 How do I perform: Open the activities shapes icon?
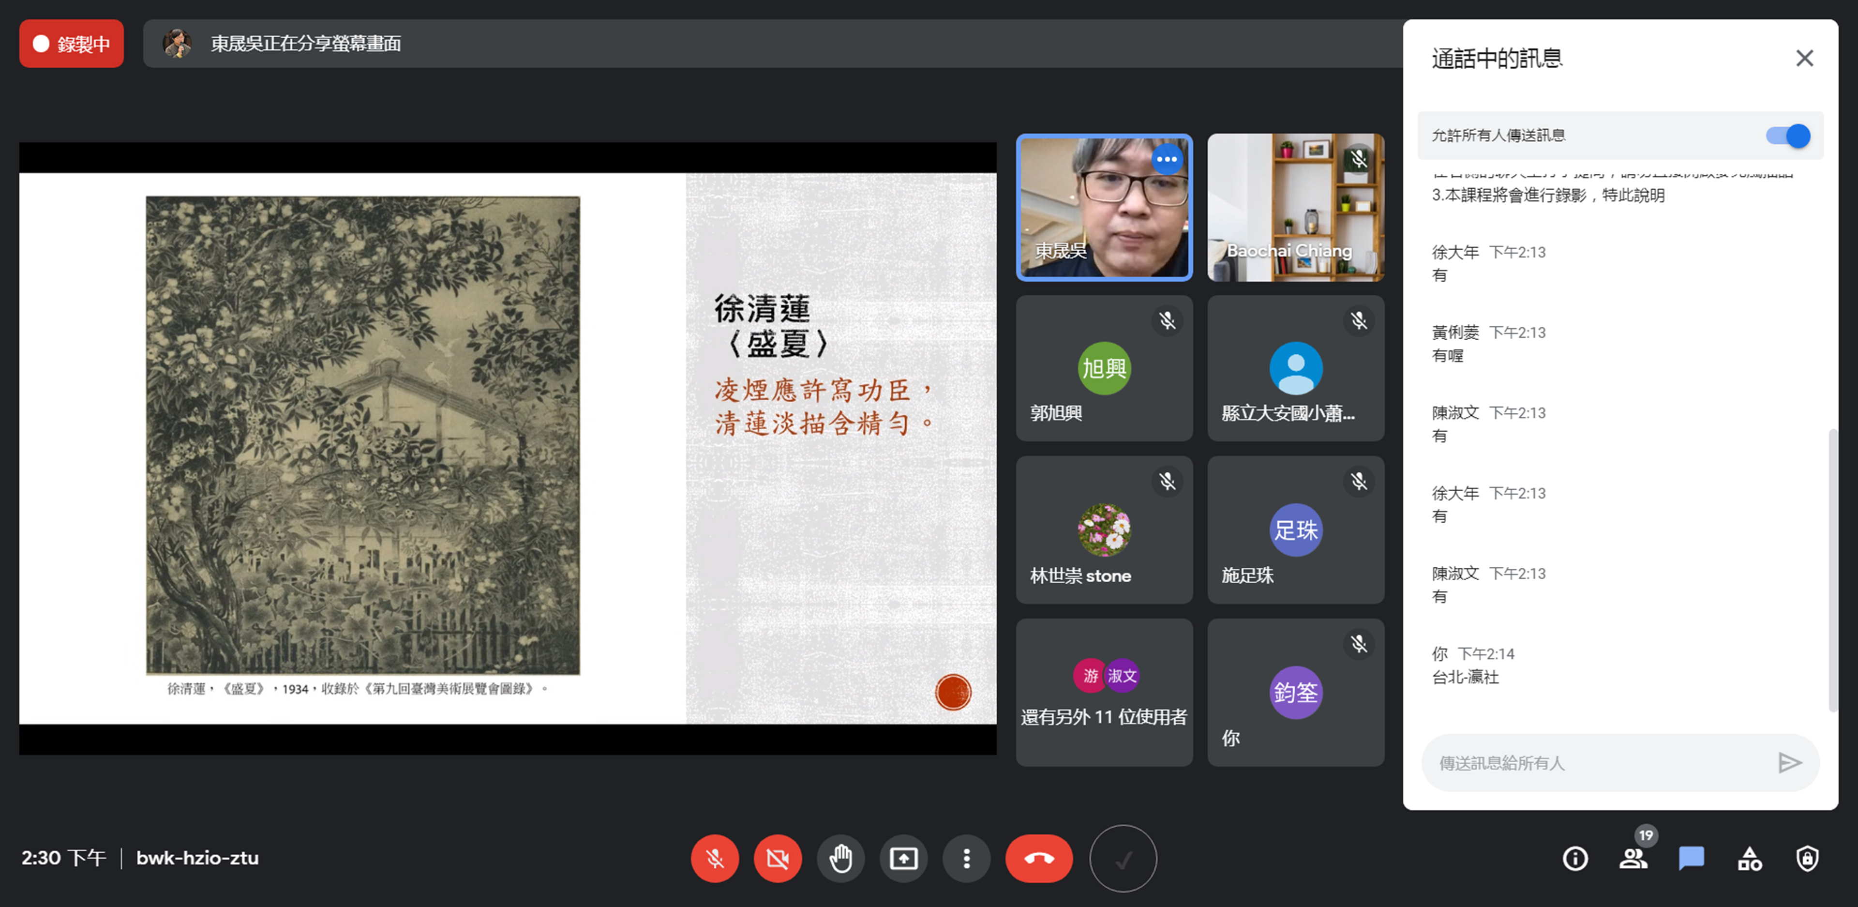pyautogui.click(x=1749, y=858)
